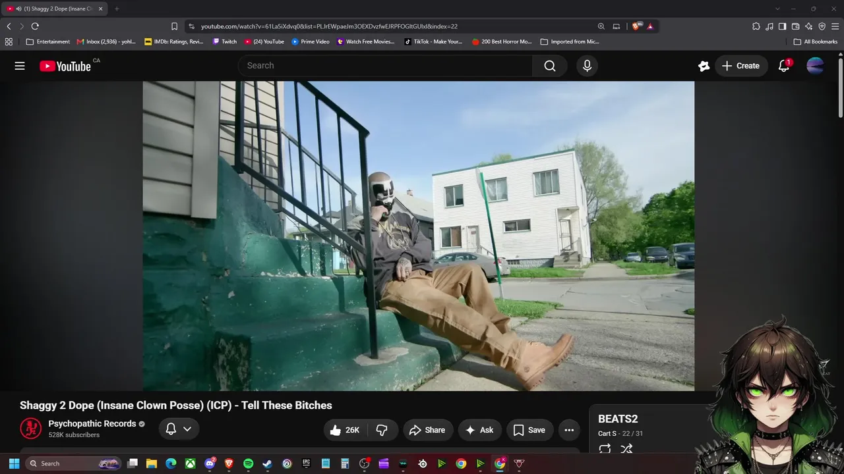Open Psychopathic Records channel avatar
The height and width of the screenshot is (474, 844).
pyautogui.click(x=30, y=429)
